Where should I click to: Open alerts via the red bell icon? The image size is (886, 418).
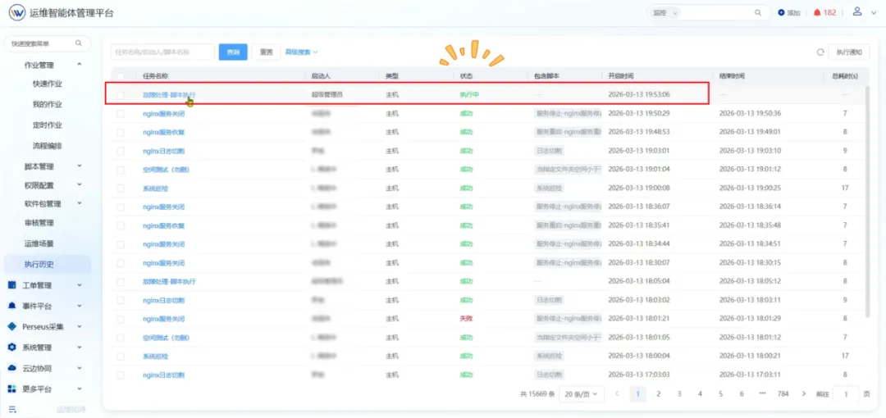point(817,12)
